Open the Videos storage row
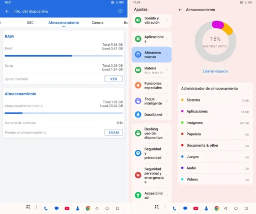 215,179
